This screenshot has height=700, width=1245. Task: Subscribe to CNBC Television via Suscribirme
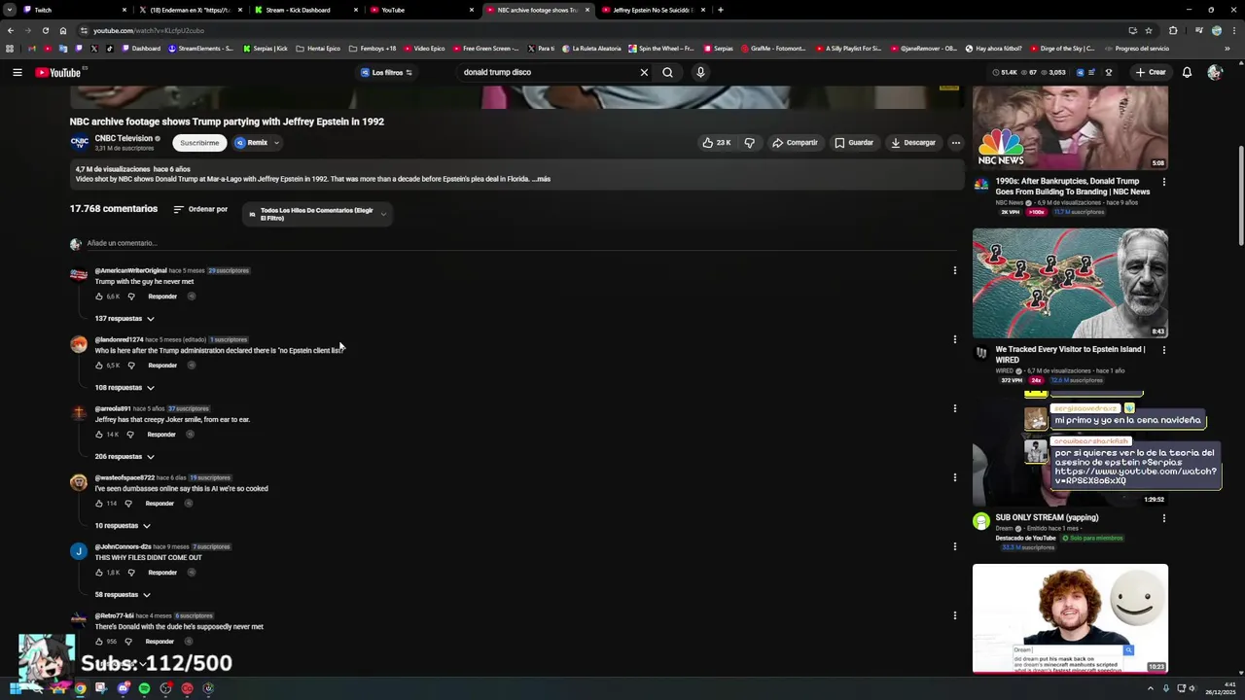coord(199,143)
